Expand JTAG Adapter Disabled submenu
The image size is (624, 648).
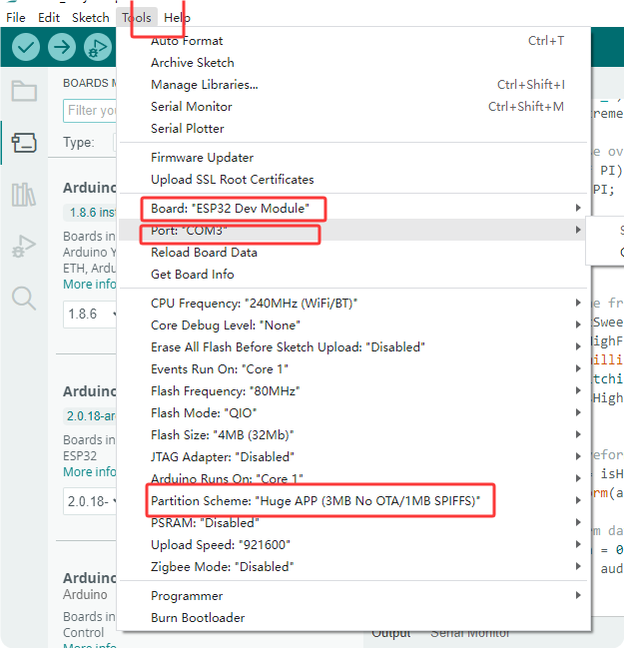point(353,456)
